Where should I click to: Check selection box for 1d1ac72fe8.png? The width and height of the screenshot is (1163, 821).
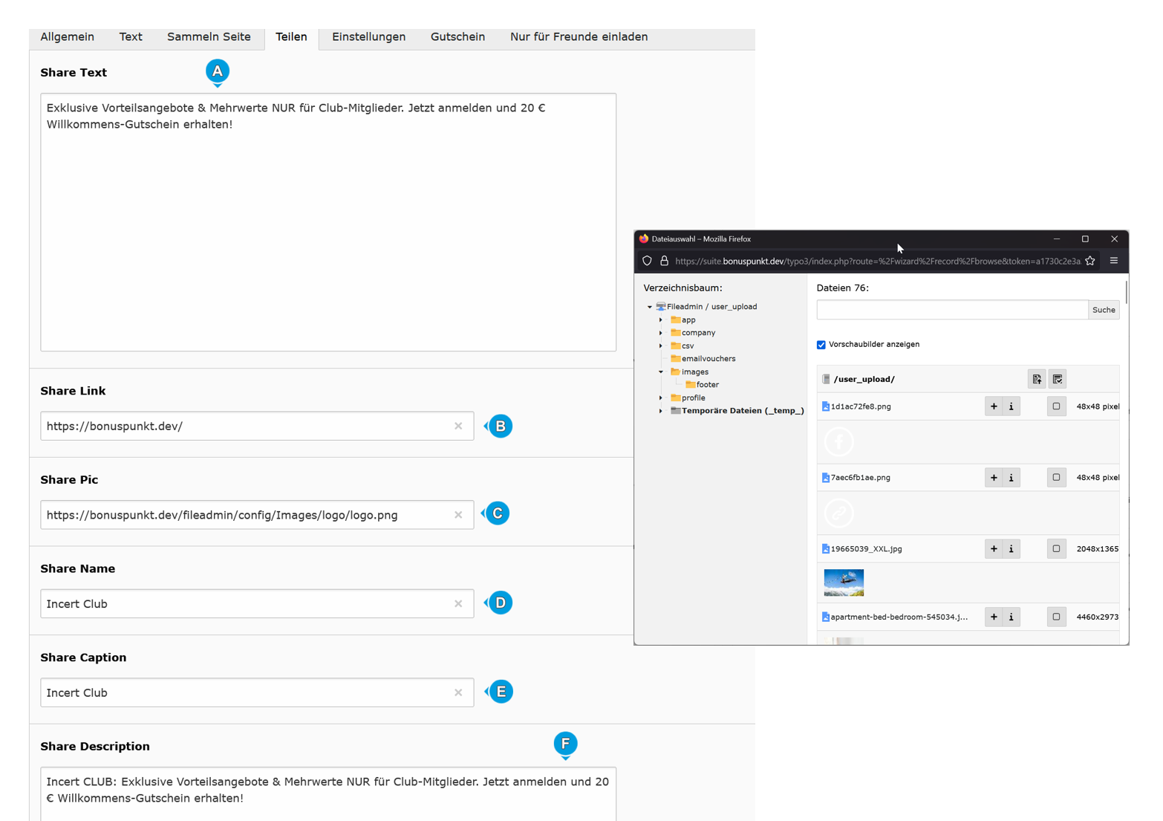coord(1057,406)
